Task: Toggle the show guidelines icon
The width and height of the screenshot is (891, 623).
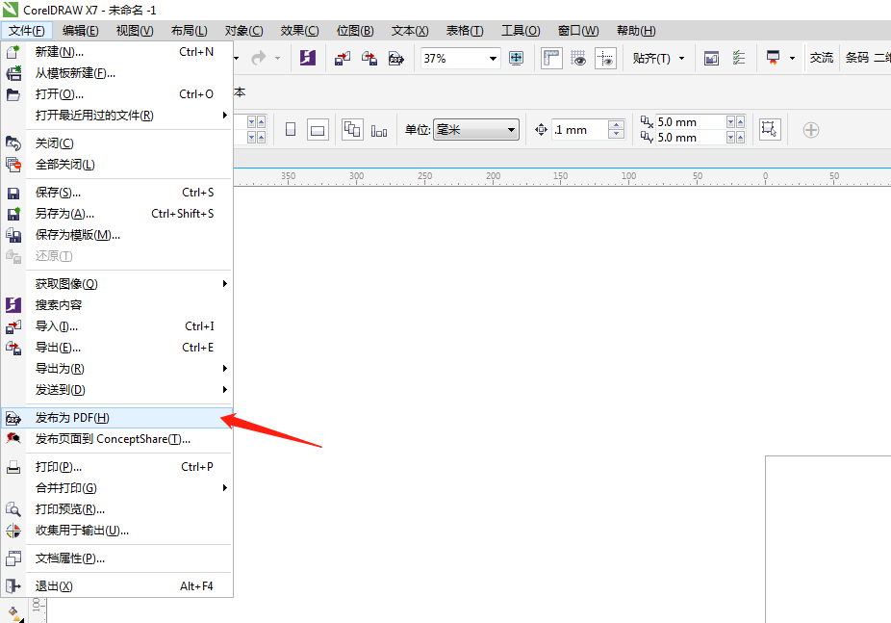Action: (x=606, y=58)
